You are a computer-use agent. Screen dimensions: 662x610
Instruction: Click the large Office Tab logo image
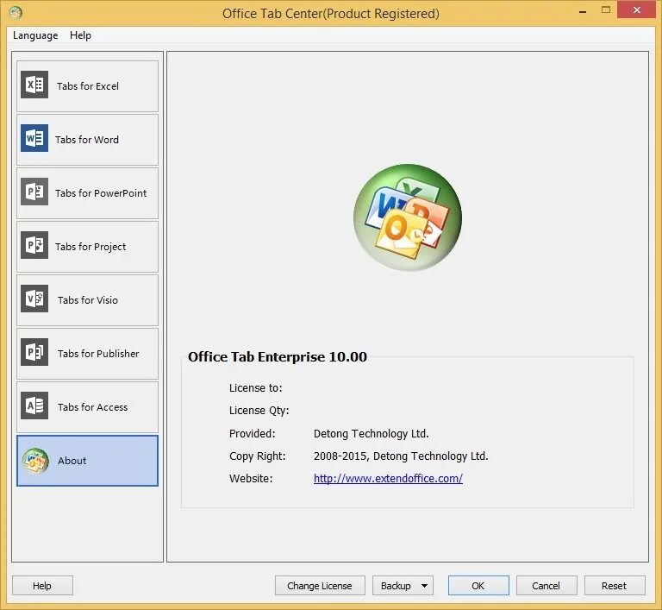click(408, 217)
